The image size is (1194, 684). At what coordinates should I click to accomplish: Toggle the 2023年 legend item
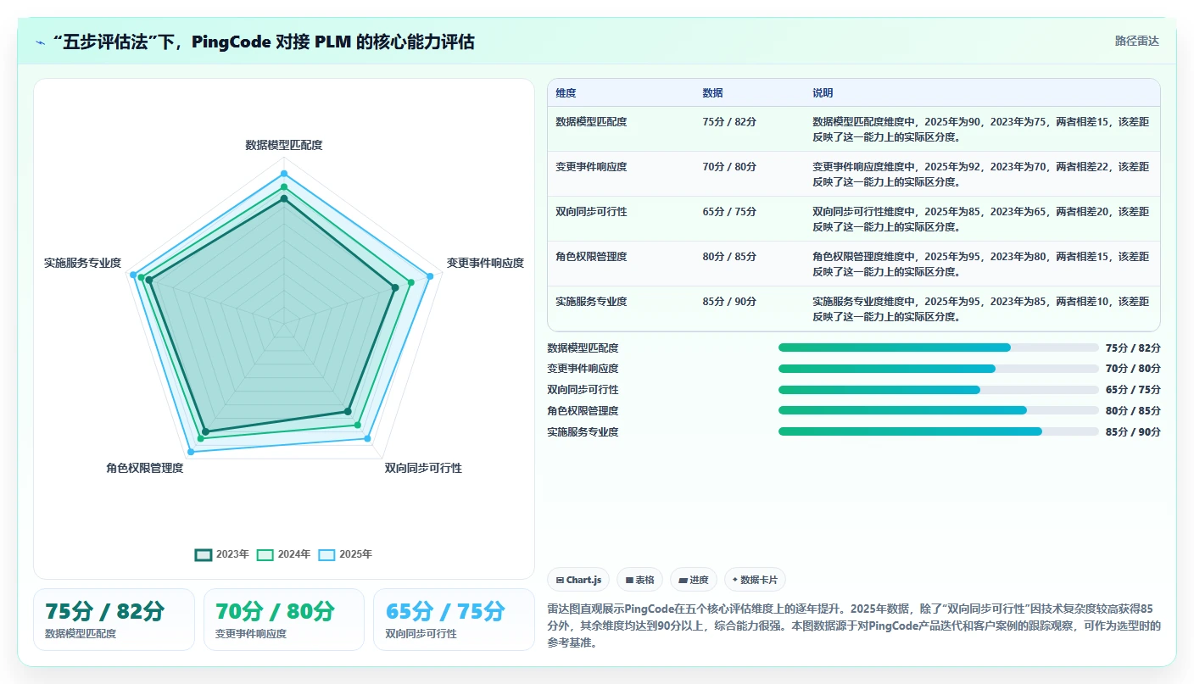[x=222, y=554]
